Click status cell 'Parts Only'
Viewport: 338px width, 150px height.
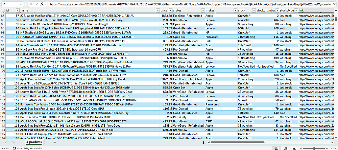[189, 117]
